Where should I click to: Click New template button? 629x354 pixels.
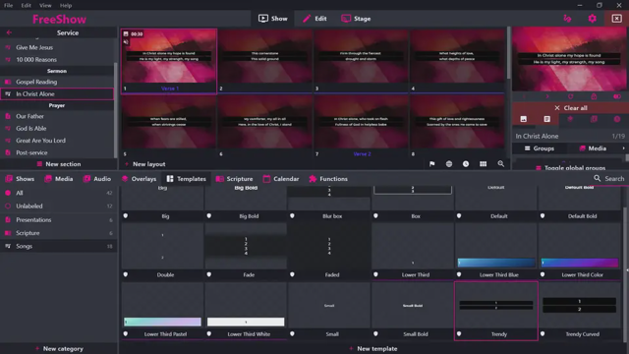click(373, 348)
